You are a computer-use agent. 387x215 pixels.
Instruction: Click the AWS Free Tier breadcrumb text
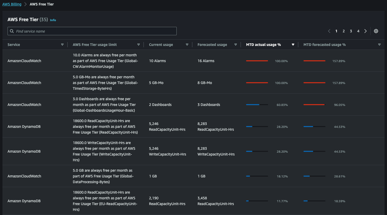pos(42,4)
